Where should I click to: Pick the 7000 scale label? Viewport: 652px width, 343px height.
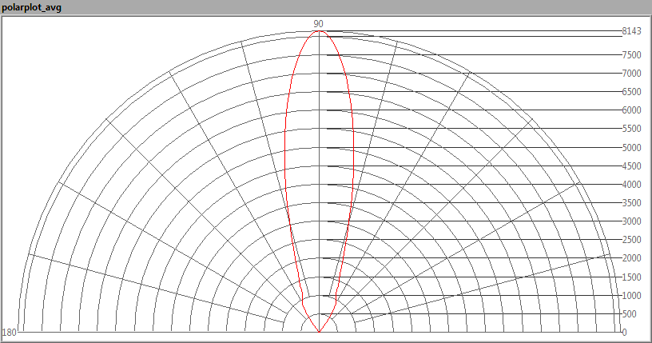[x=631, y=74]
